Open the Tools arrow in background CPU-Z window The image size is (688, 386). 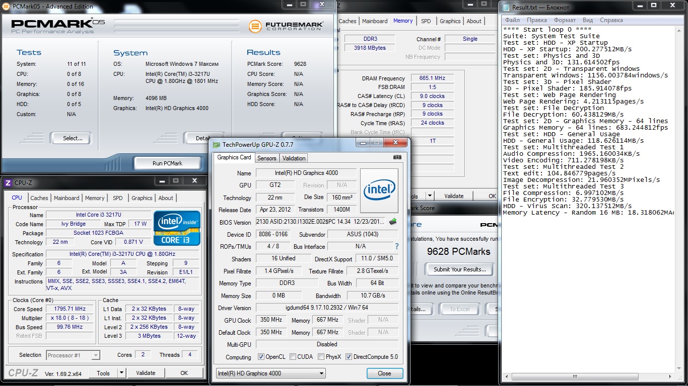coord(430,196)
